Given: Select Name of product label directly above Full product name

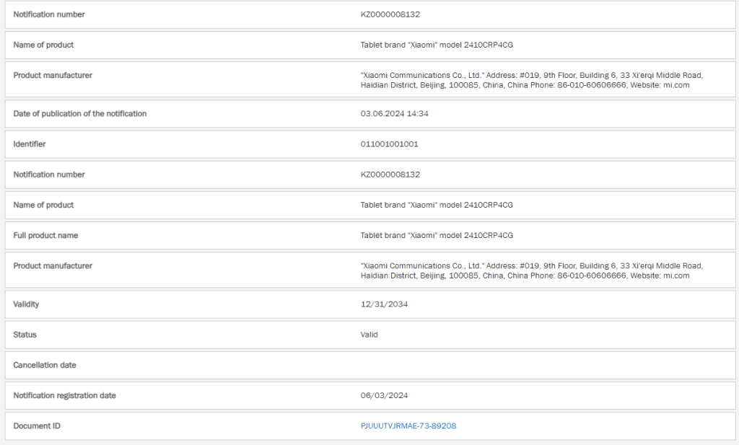Looking at the screenshot, I should point(43,205).
